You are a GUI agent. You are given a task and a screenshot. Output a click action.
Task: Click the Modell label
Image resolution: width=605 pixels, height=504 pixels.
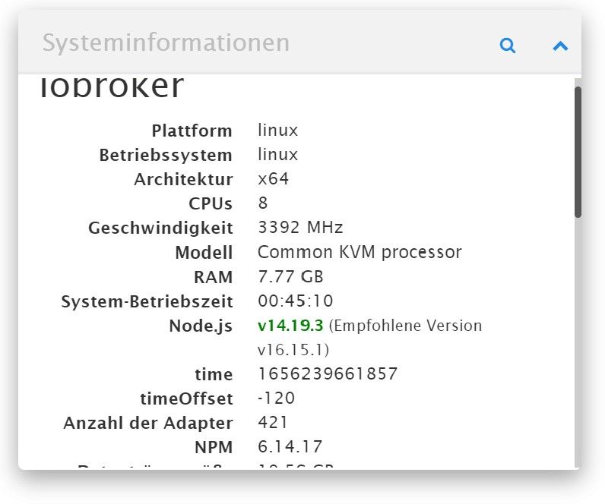pyautogui.click(x=204, y=253)
